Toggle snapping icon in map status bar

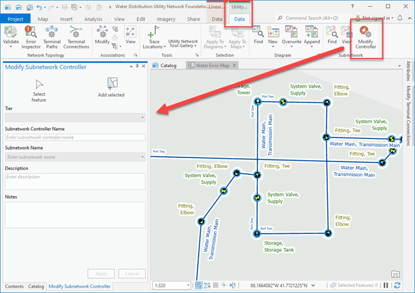point(198,285)
